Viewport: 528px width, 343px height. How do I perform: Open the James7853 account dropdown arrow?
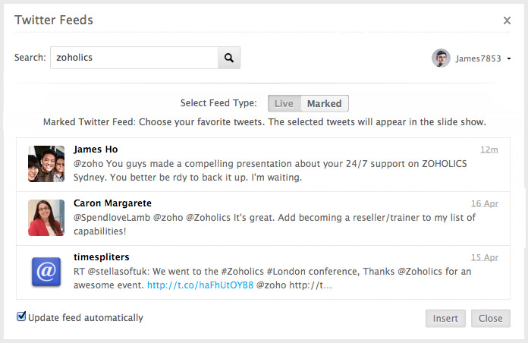(x=509, y=58)
